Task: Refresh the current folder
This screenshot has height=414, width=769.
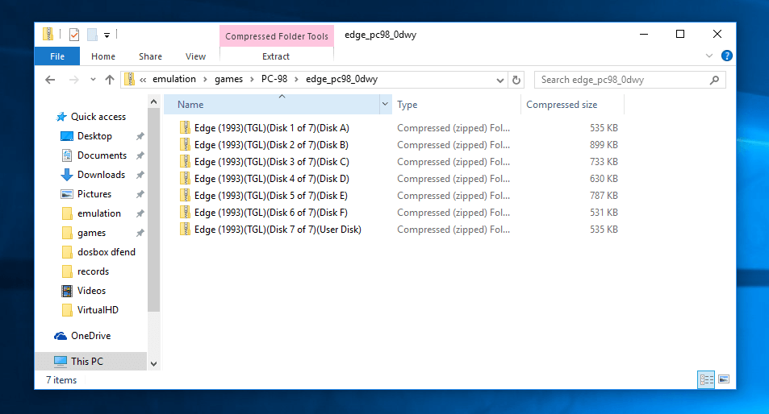Action: (516, 80)
